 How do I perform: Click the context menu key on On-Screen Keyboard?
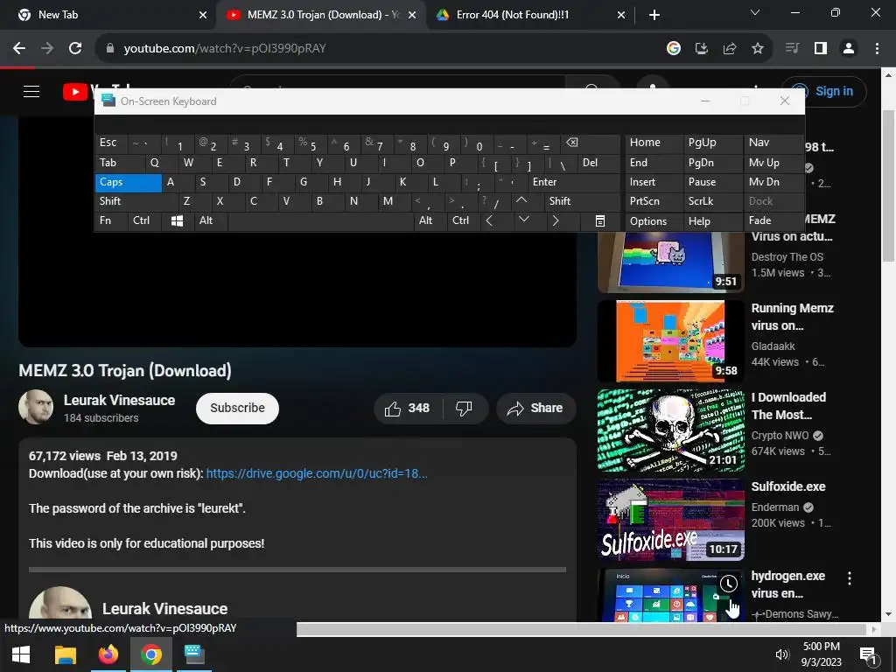pyautogui.click(x=600, y=221)
